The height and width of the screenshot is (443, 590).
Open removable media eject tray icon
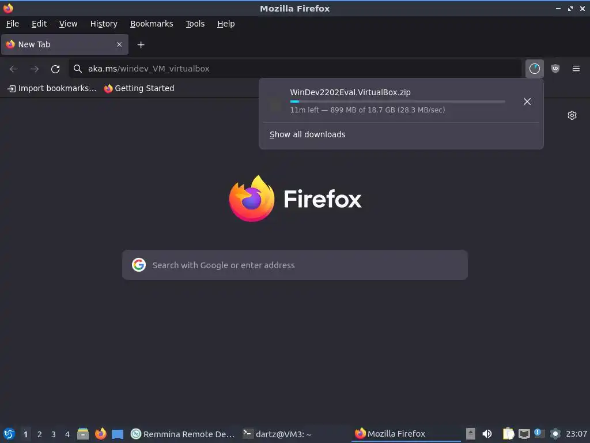coord(470,434)
